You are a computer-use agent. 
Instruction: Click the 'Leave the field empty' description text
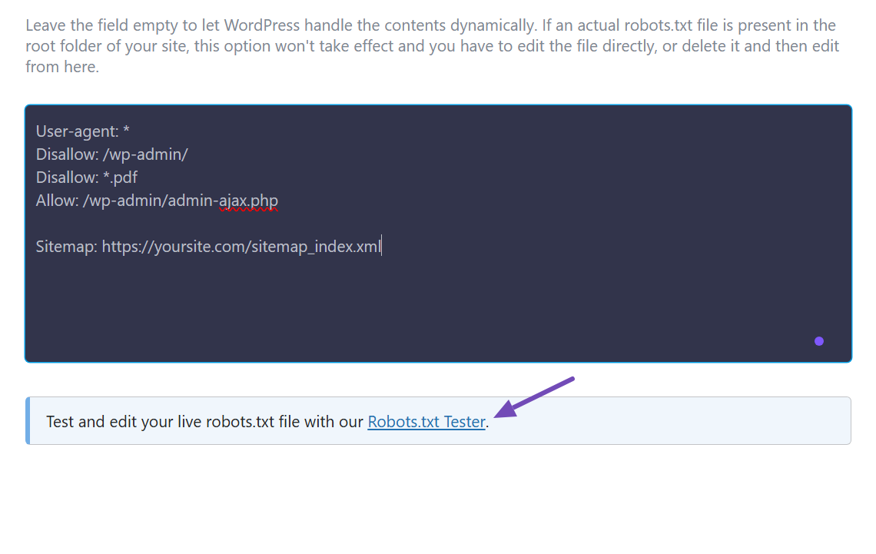coord(433,46)
